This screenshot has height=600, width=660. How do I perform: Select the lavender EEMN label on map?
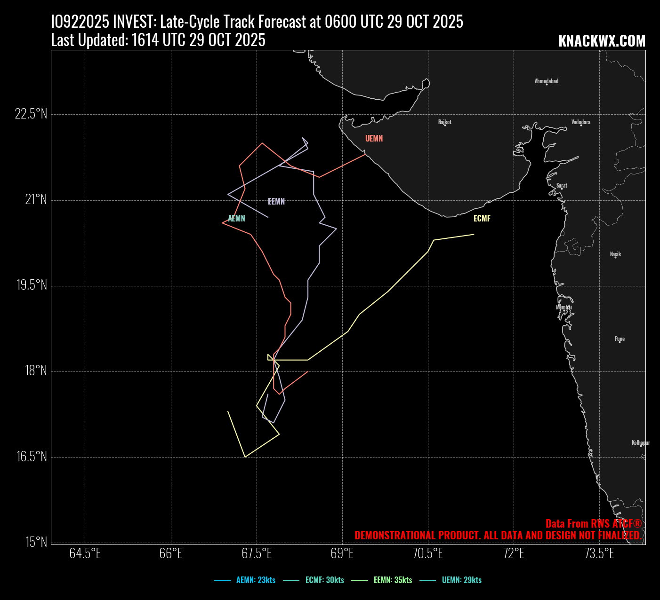pos(276,202)
